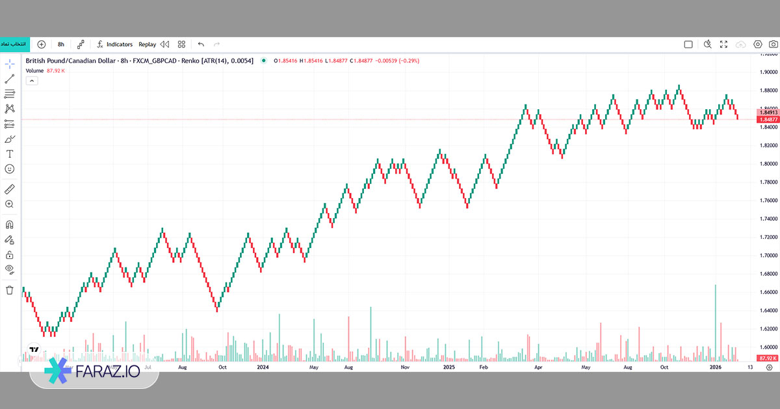The height and width of the screenshot is (409, 780).
Task: Hide all drawings with eye icon
Action: pyautogui.click(x=10, y=269)
